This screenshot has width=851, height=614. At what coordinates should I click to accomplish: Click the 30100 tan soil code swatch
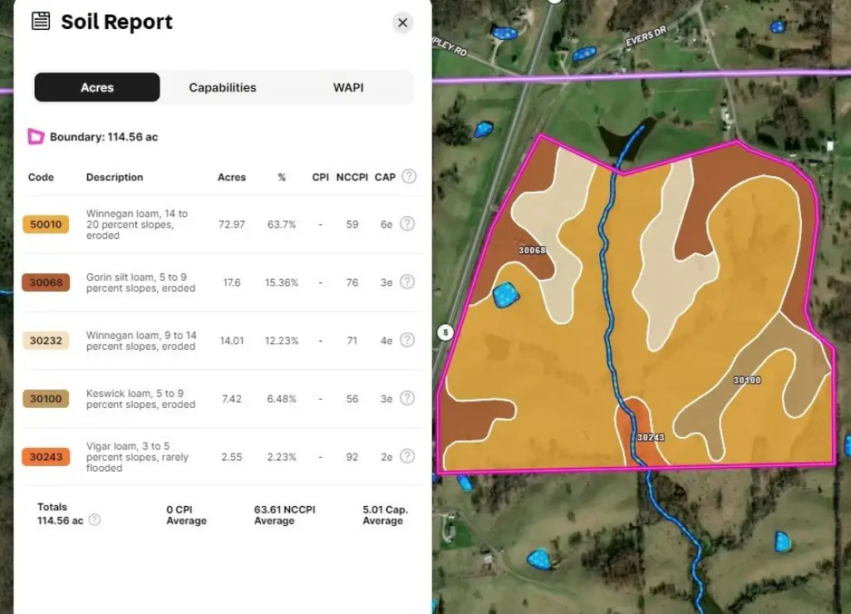click(x=46, y=399)
